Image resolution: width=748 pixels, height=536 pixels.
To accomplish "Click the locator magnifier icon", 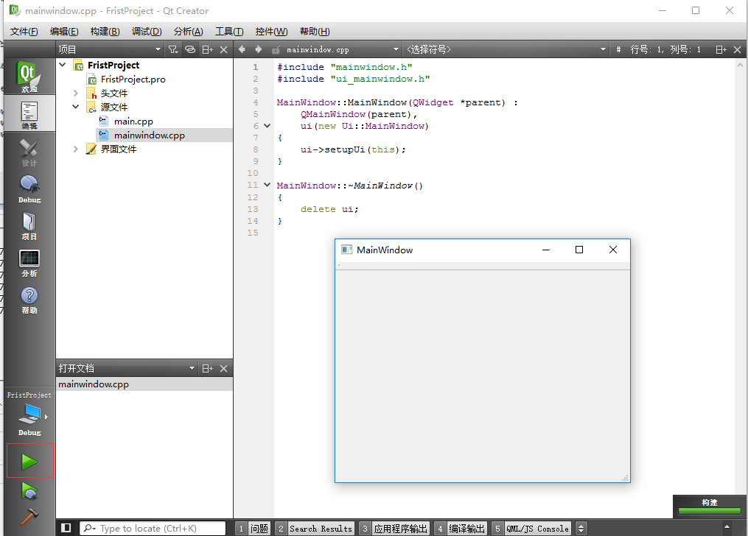I will [88, 528].
